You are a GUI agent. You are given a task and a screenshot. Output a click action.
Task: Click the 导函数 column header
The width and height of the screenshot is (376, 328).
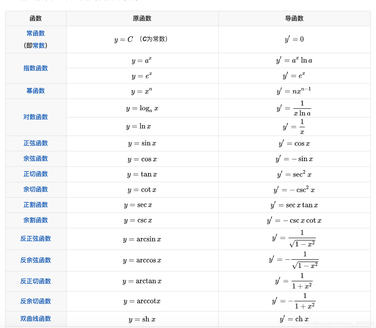(x=294, y=18)
